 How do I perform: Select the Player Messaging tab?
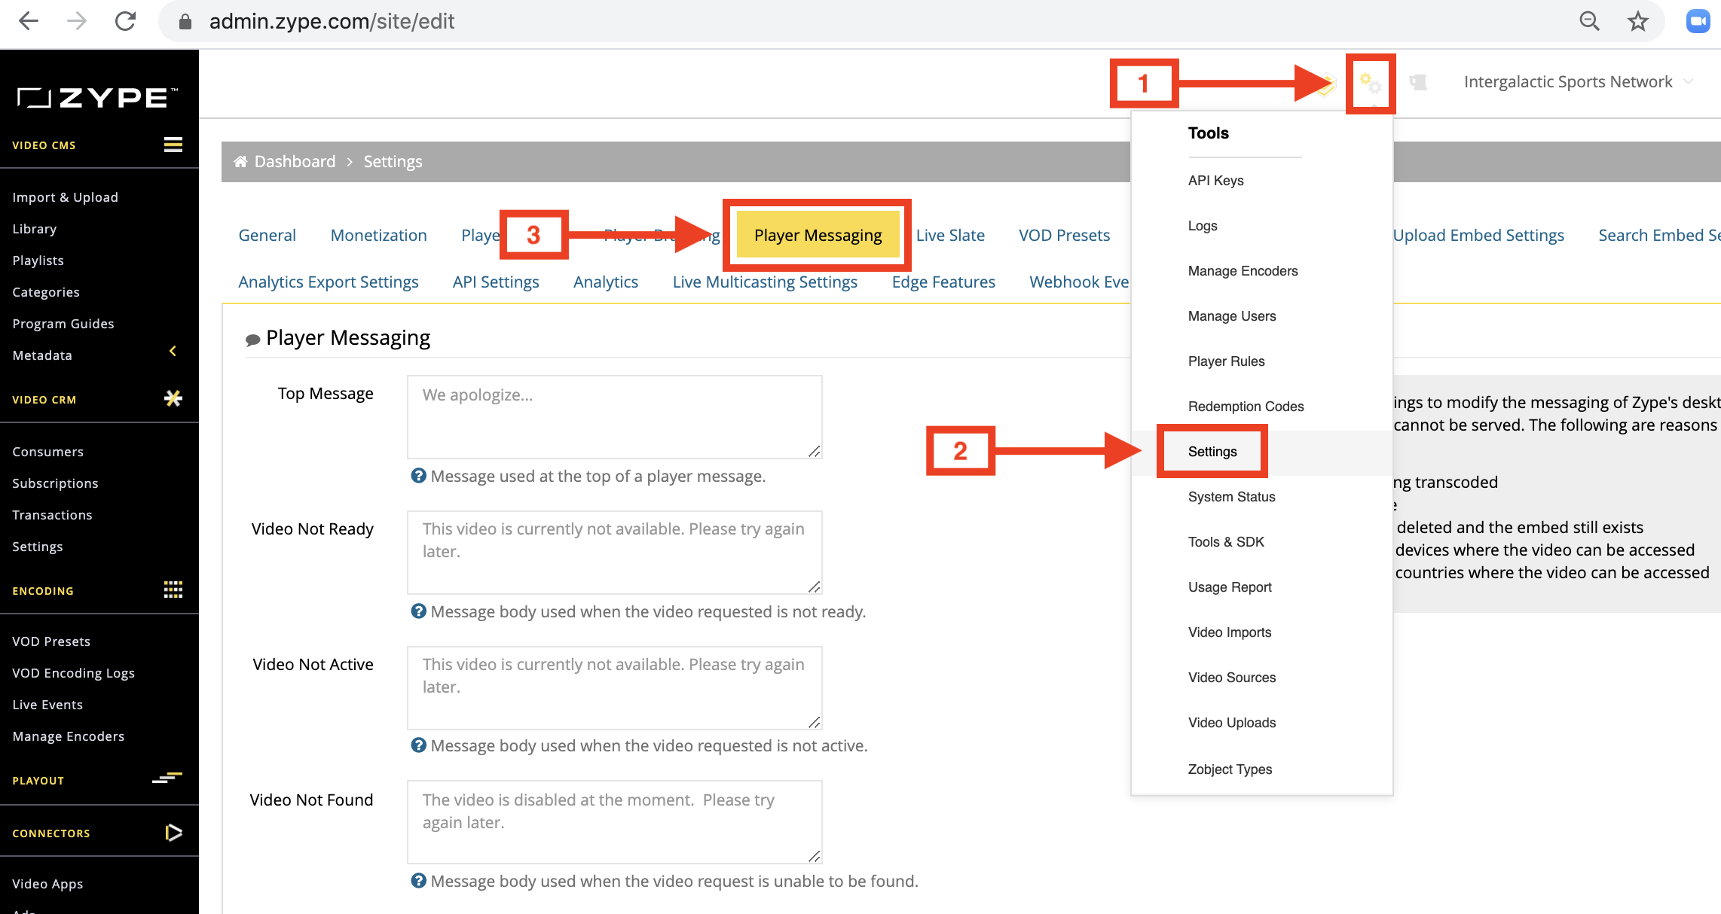[818, 235]
